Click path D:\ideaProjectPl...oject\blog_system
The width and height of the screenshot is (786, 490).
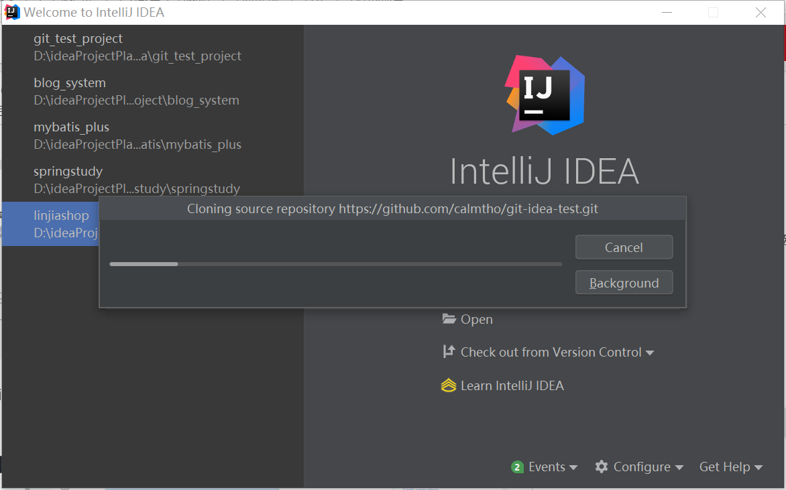click(x=136, y=100)
